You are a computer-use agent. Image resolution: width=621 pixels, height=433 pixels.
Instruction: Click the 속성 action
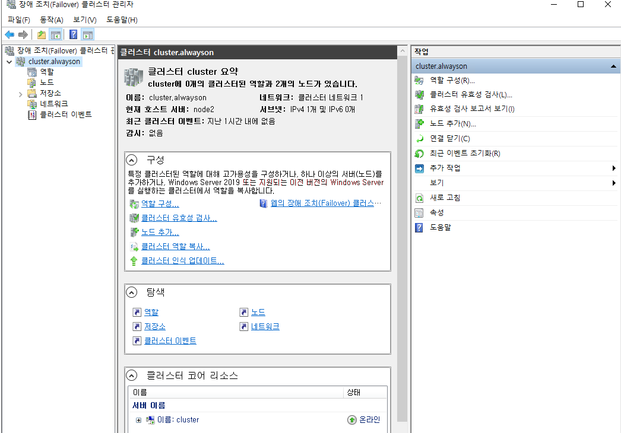click(437, 212)
